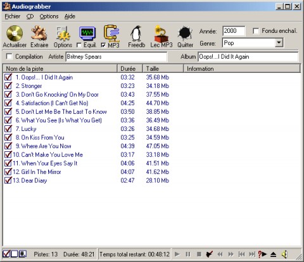
Task: Click size value 44.70 Mb
Action: point(158,103)
